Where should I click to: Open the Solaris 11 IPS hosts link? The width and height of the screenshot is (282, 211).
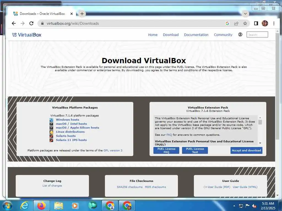click(x=71, y=140)
